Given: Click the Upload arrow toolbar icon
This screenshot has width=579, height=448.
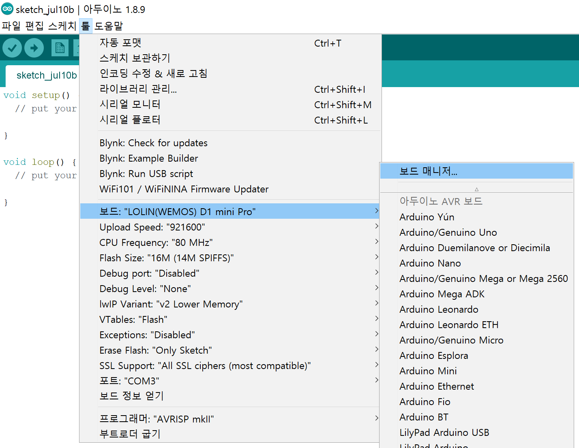Looking at the screenshot, I should pos(34,48).
